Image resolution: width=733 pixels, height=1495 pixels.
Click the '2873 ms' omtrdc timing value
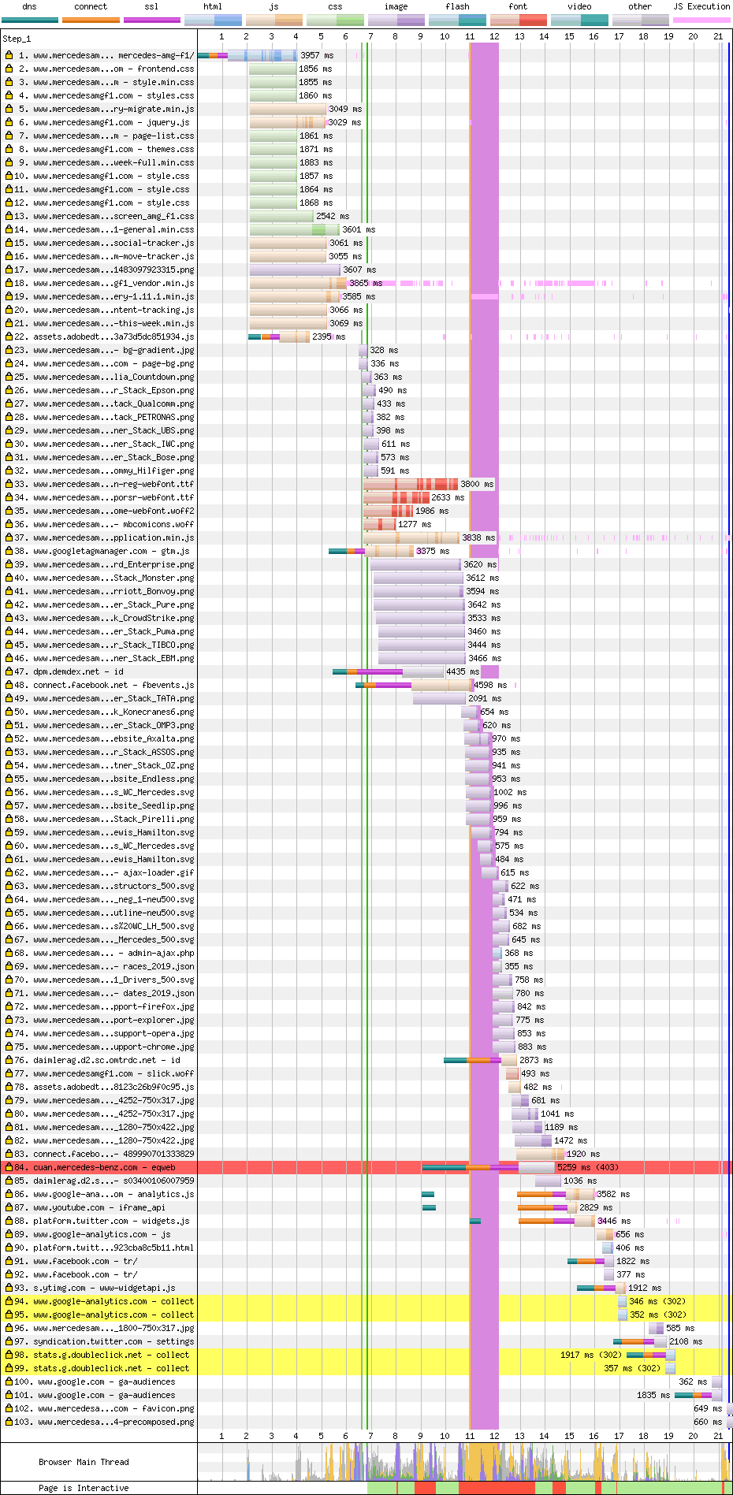(x=536, y=1060)
